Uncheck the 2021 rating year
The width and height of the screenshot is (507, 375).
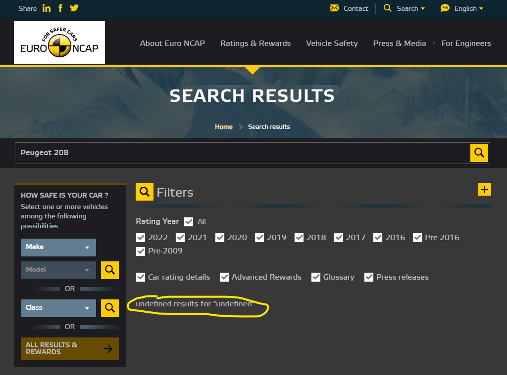(x=180, y=238)
